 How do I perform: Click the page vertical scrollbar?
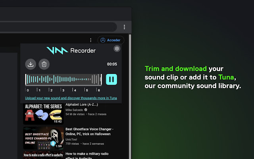click(130, 96)
